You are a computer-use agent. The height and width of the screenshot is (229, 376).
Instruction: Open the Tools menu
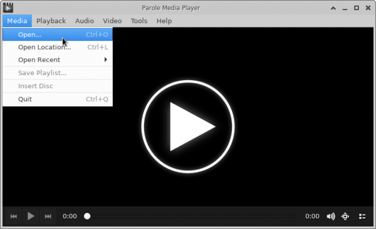139,21
